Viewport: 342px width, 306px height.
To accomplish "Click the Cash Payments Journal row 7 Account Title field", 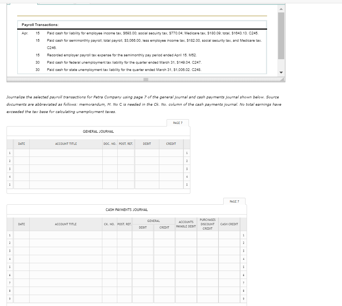I will (66, 283).
